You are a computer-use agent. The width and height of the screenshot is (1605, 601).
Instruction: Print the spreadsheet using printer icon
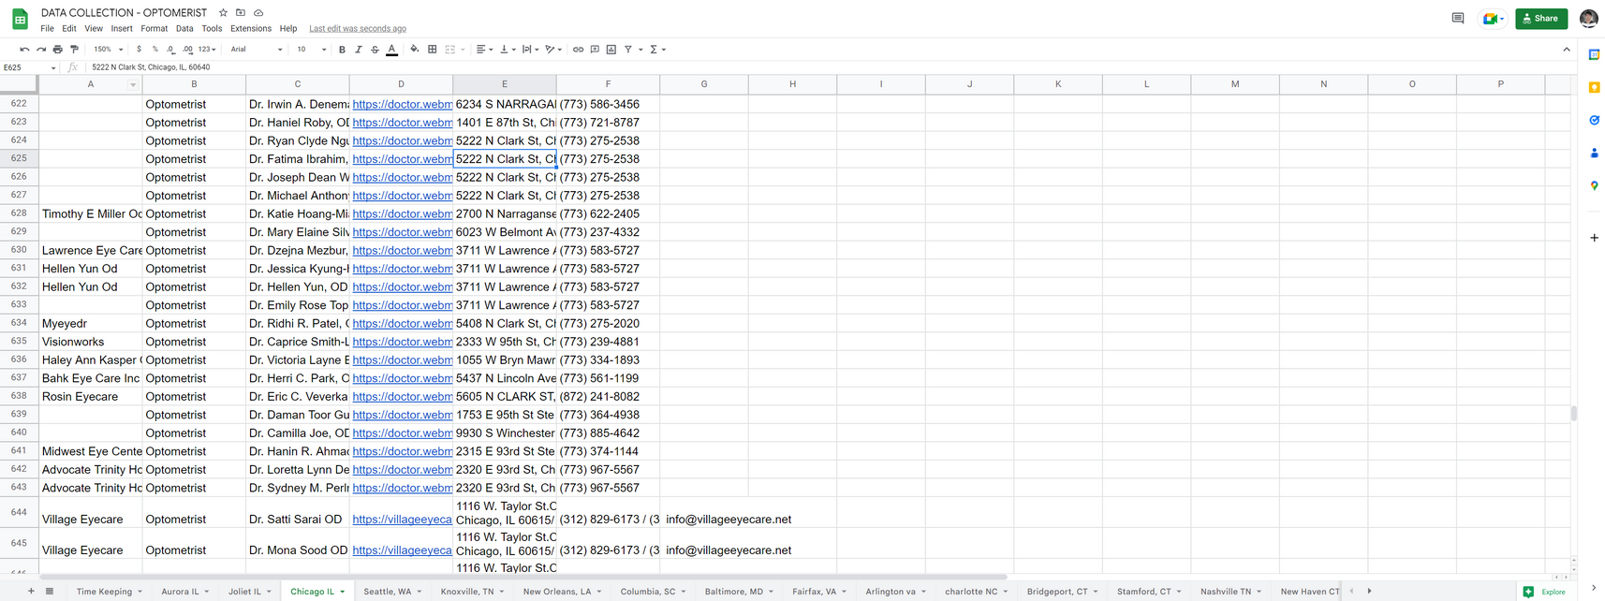point(58,50)
